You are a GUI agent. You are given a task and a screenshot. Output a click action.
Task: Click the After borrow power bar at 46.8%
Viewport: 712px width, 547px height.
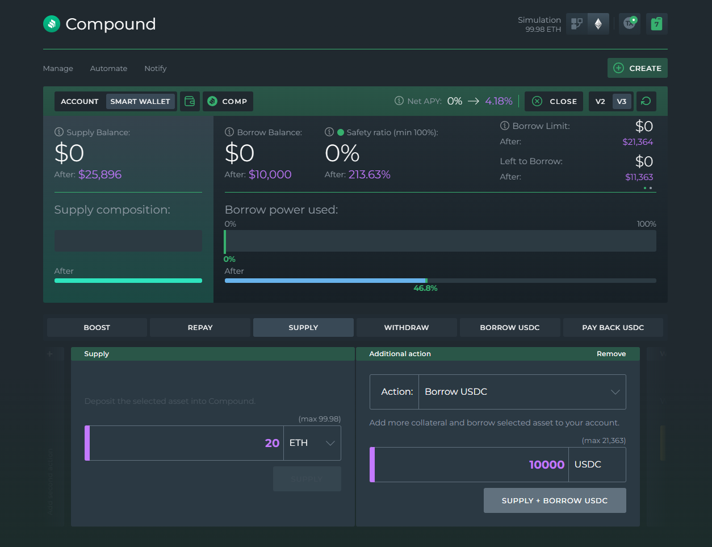click(440, 281)
